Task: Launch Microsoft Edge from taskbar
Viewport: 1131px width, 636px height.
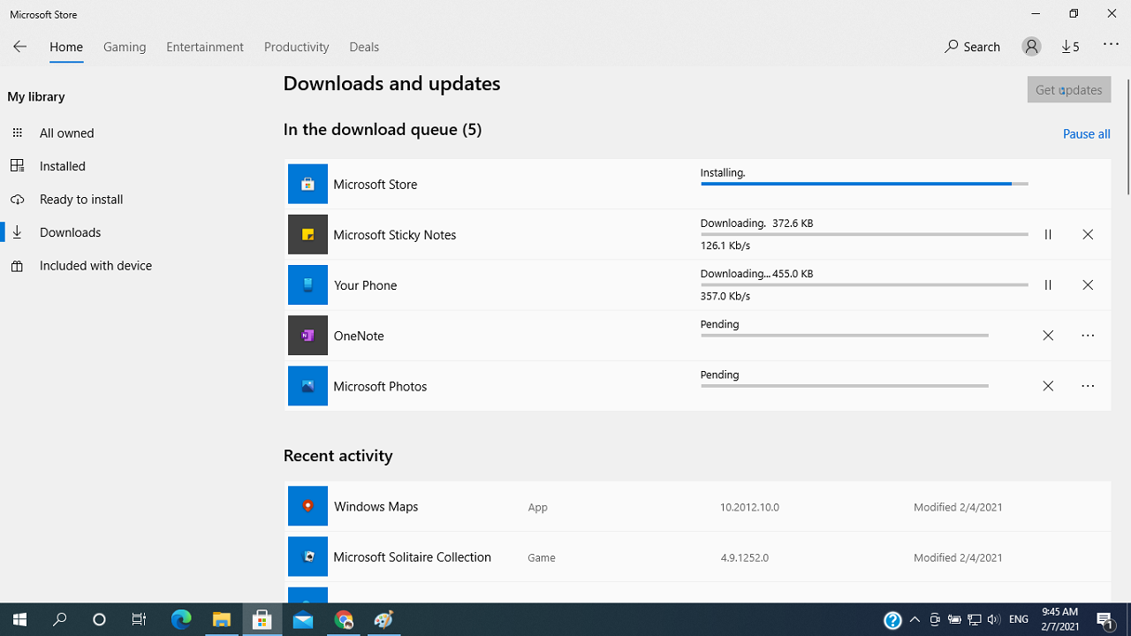Action: (x=181, y=619)
